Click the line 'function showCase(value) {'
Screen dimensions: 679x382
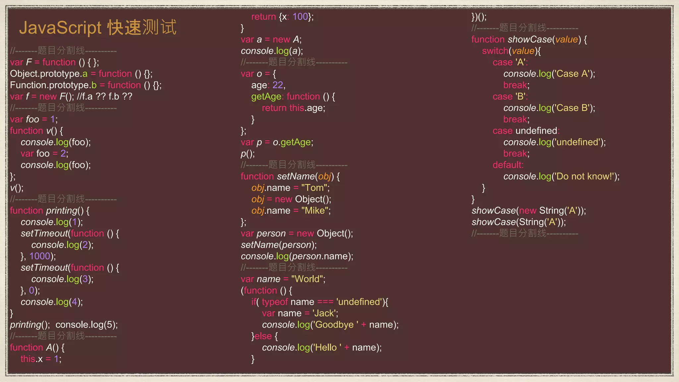(x=529, y=39)
